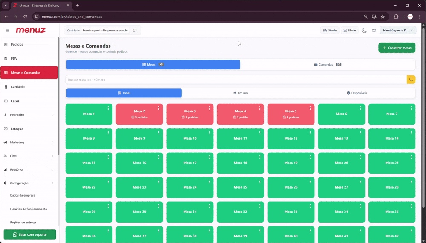This screenshot has width=426, height=243.
Task: Click the yellow search magnifier button
Action: click(411, 80)
